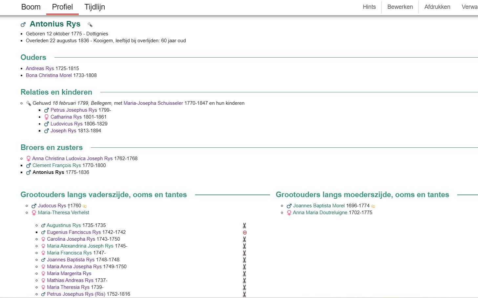Click the scissors icon beside Carolina Josepha Rys
Viewport: 478px width, 298px height.
(x=244, y=239)
